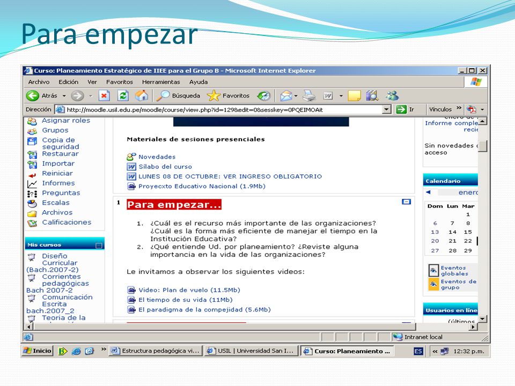This screenshot has width=515, height=386.
Task: Go to previous month in Calendario
Action: click(428, 192)
